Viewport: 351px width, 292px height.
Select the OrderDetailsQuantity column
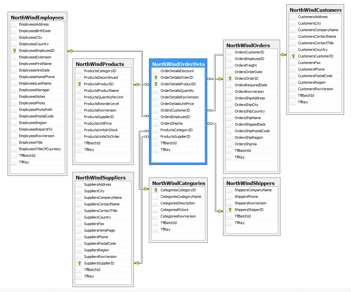(178, 91)
